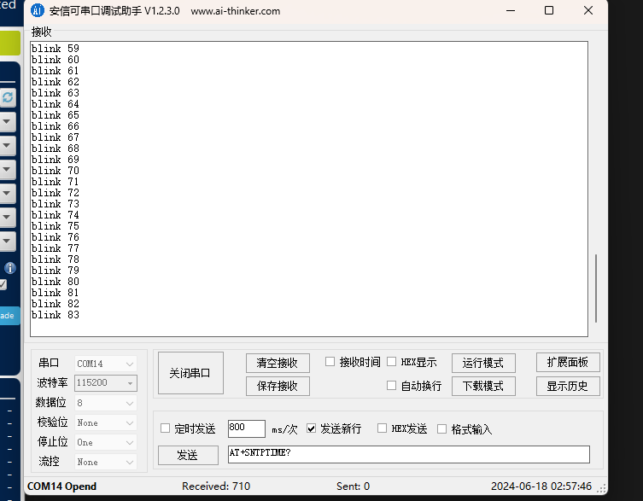This screenshot has width=643, height=501.
Task: Click the Ai-Thinker app logo icon
Action: tap(37, 10)
